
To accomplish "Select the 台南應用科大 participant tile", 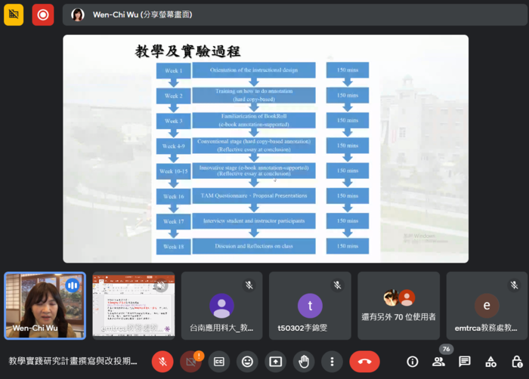I will click(221, 306).
